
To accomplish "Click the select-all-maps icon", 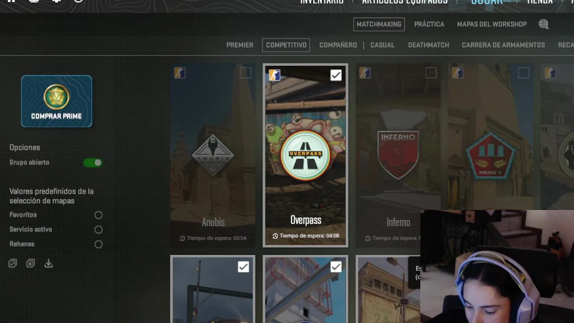I will (x=13, y=263).
